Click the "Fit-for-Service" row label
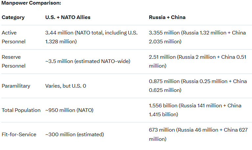Image resolution: width=252 pixels, height=150 pixels. [19, 135]
